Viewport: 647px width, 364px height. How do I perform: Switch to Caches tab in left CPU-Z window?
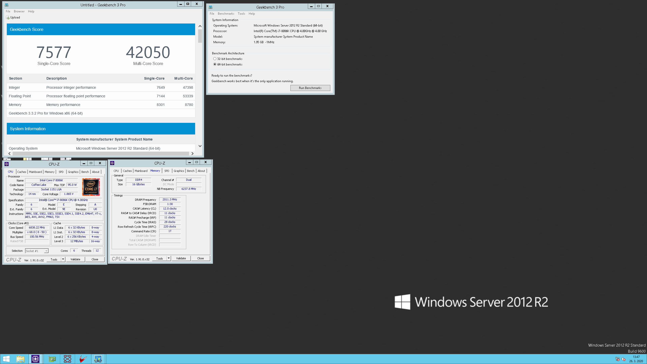(22, 172)
